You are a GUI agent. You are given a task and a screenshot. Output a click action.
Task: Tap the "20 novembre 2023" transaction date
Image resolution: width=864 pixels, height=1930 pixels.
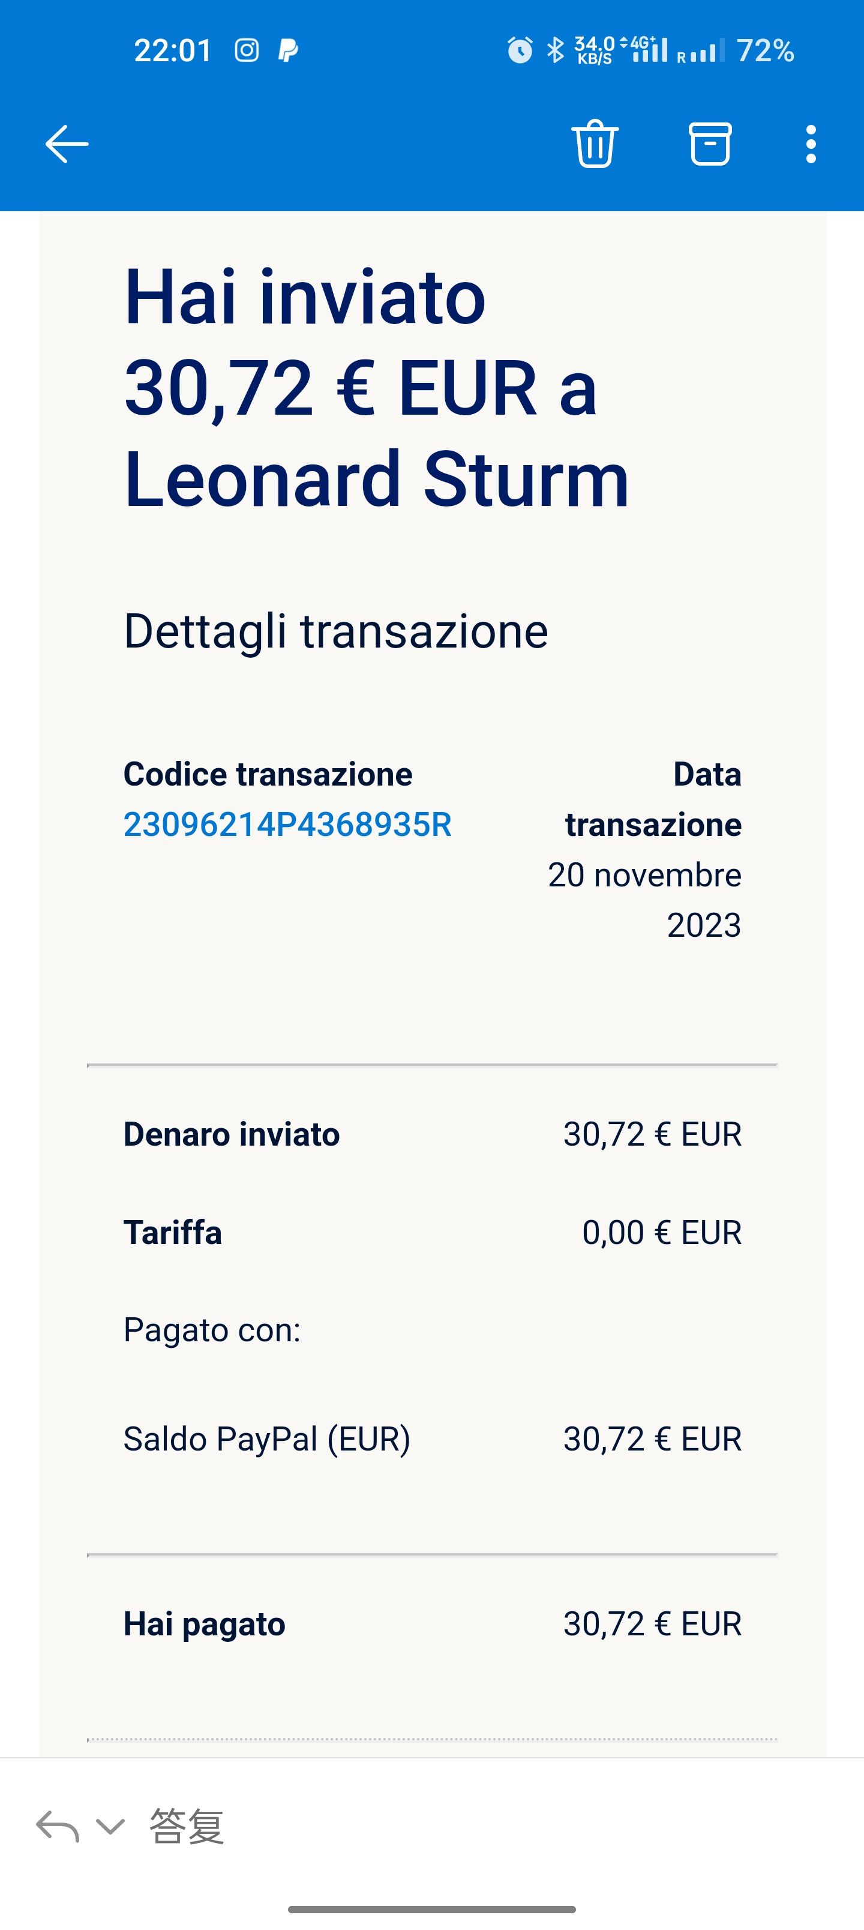[x=644, y=900]
